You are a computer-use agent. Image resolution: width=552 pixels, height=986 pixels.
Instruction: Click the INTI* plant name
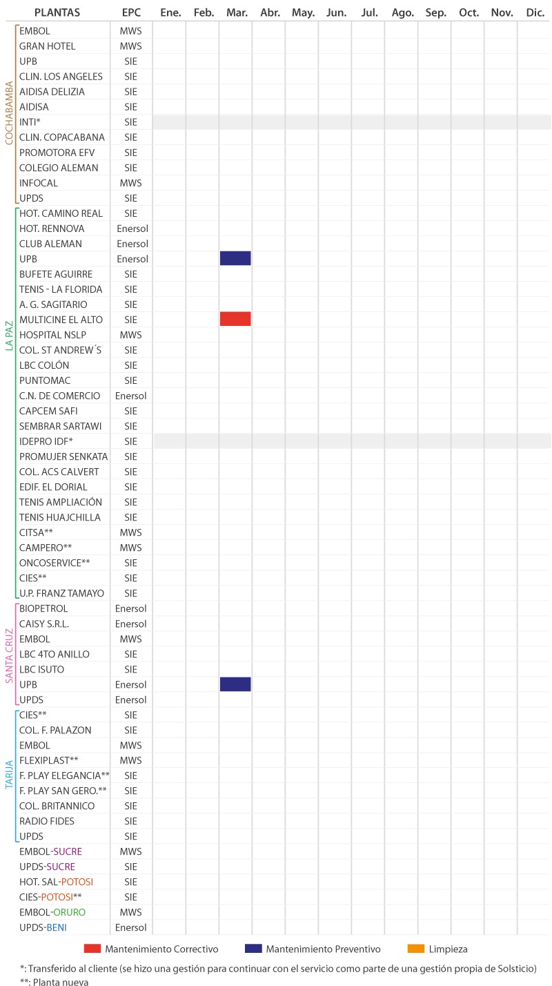(30, 122)
